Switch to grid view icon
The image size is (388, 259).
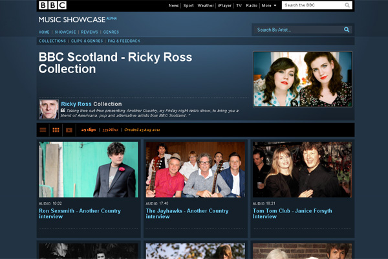[56, 129]
